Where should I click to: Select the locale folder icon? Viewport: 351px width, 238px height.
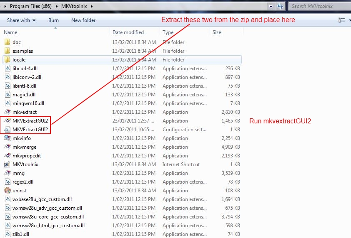8,59
